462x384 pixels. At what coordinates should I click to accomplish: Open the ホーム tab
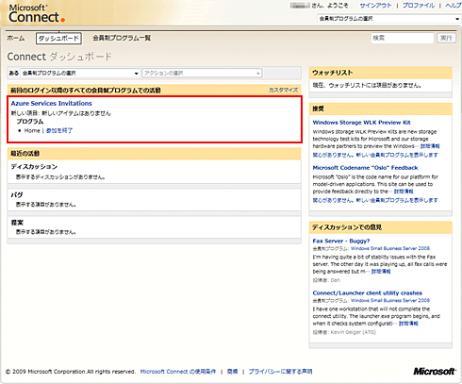click(16, 38)
